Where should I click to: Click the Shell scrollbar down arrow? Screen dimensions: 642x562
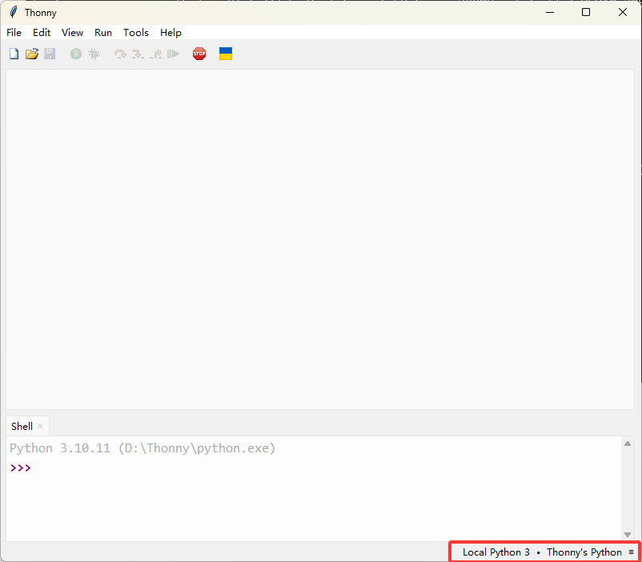(628, 535)
